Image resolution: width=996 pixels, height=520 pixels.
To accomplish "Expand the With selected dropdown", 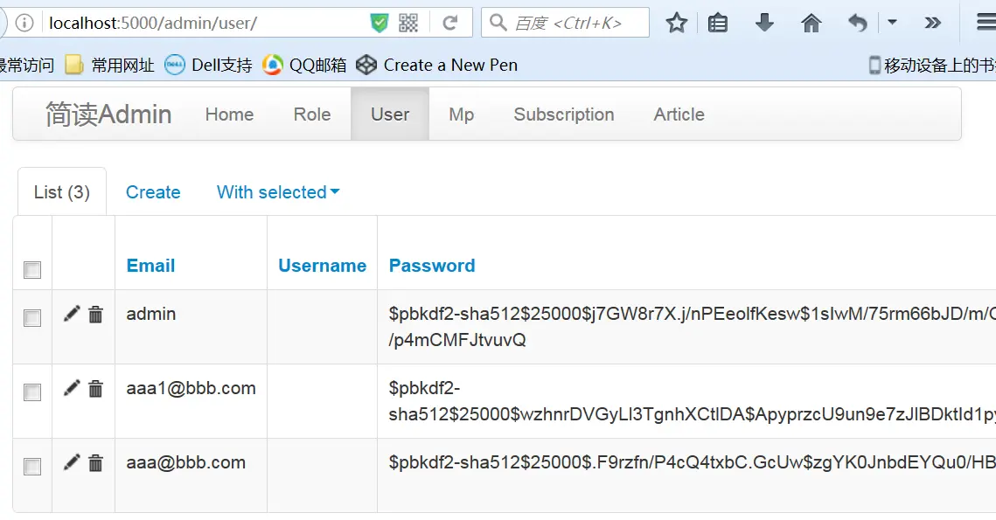I will tap(278, 192).
